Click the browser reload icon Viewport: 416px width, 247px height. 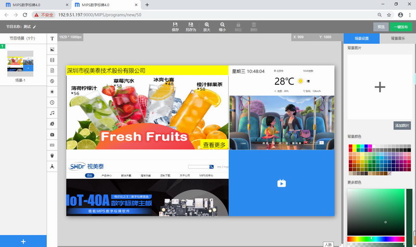pyautogui.click(x=25, y=15)
